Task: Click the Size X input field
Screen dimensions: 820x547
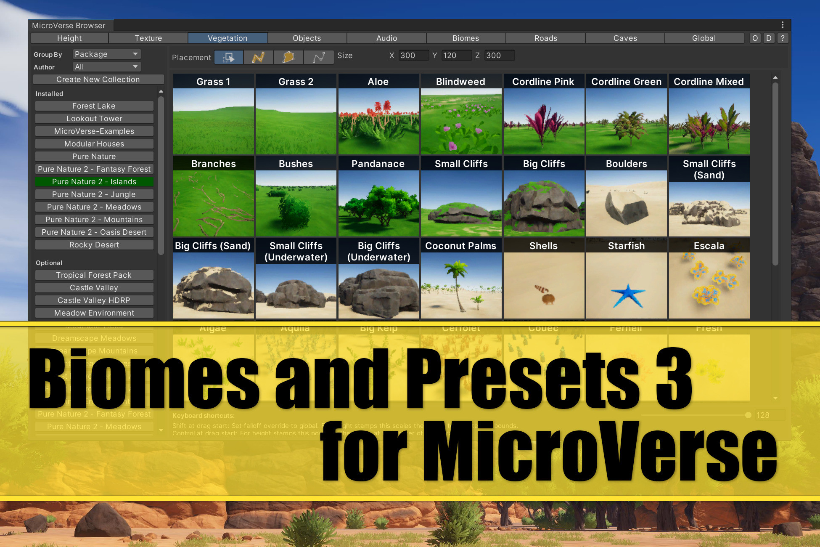Action: [x=413, y=56]
